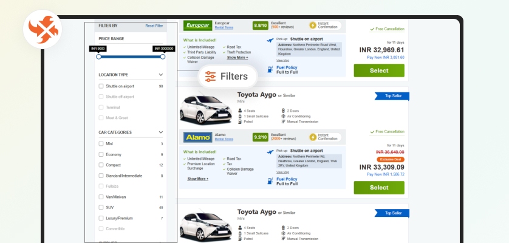
Task: Click the 2 Doors icon above Alamo bar
Action: coord(283,111)
